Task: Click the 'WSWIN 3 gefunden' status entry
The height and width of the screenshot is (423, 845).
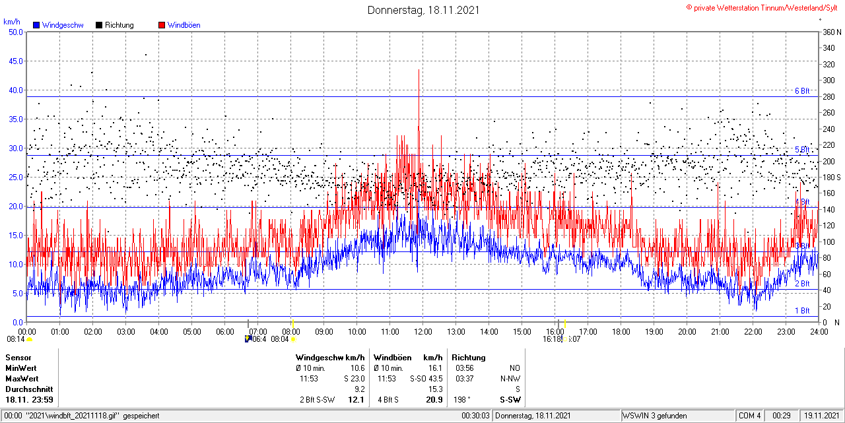Action: (x=655, y=416)
